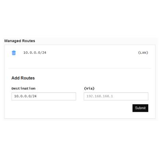Place cursor in field containing 10.0.0.0/24
Viewport: 159px width, 159px height.
click(x=44, y=96)
